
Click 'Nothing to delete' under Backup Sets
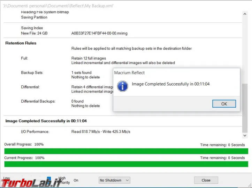click(85, 77)
